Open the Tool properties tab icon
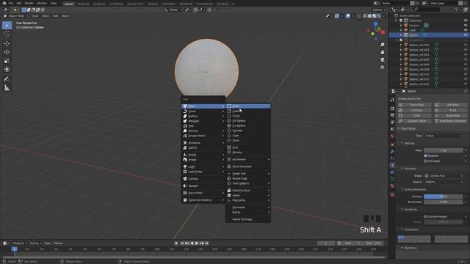Screen dimensions: 470x264 point(392,100)
